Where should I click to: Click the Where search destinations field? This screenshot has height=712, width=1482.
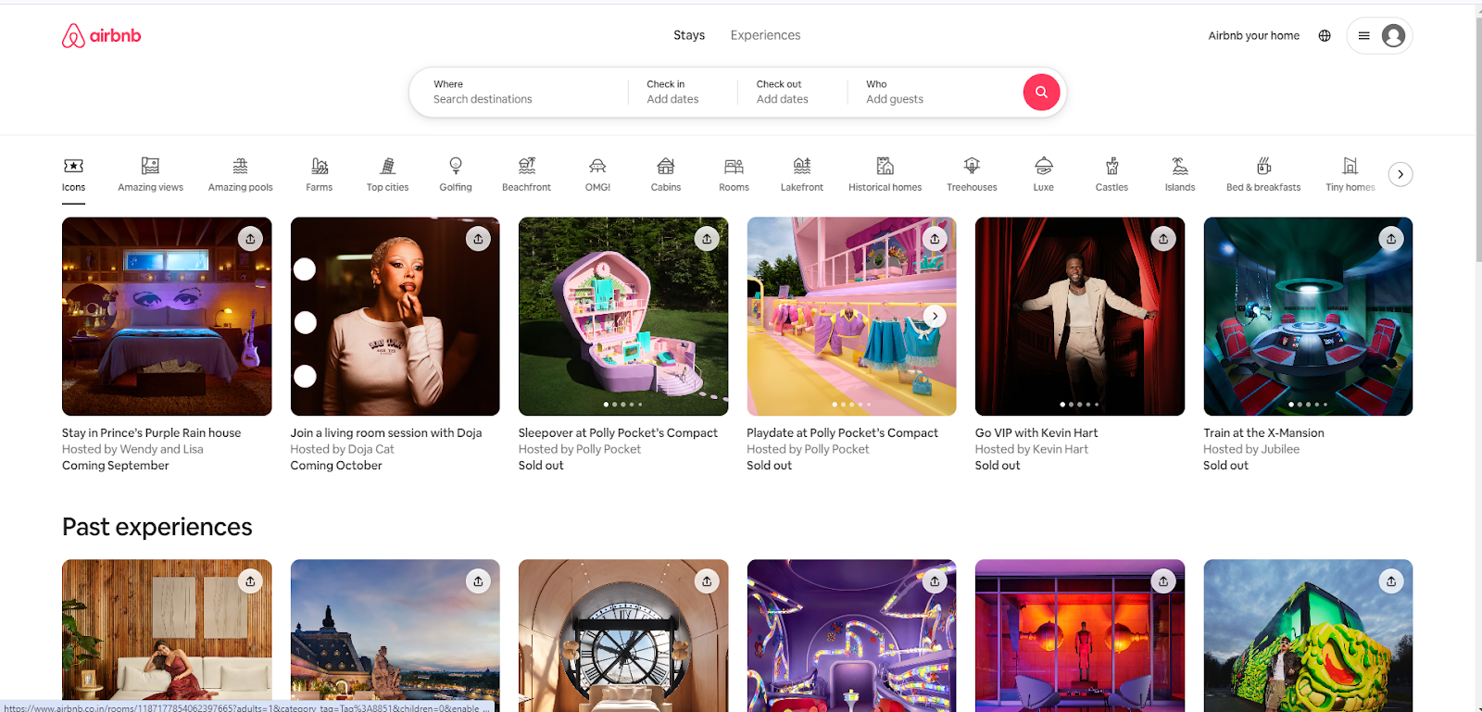pyautogui.click(x=519, y=92)
